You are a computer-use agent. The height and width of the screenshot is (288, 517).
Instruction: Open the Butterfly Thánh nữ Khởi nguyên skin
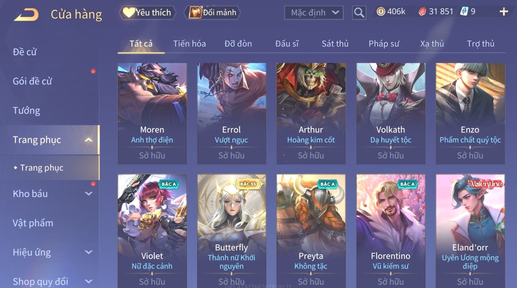pos(232,231)
